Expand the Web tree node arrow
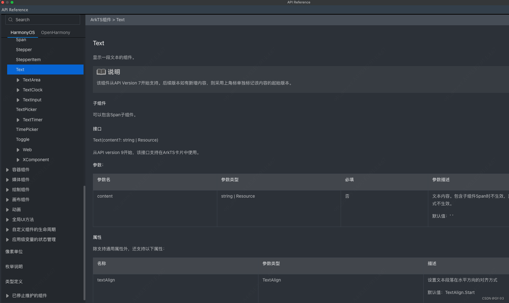The height and width of the screenshot is (303, 509). [18, 150]
